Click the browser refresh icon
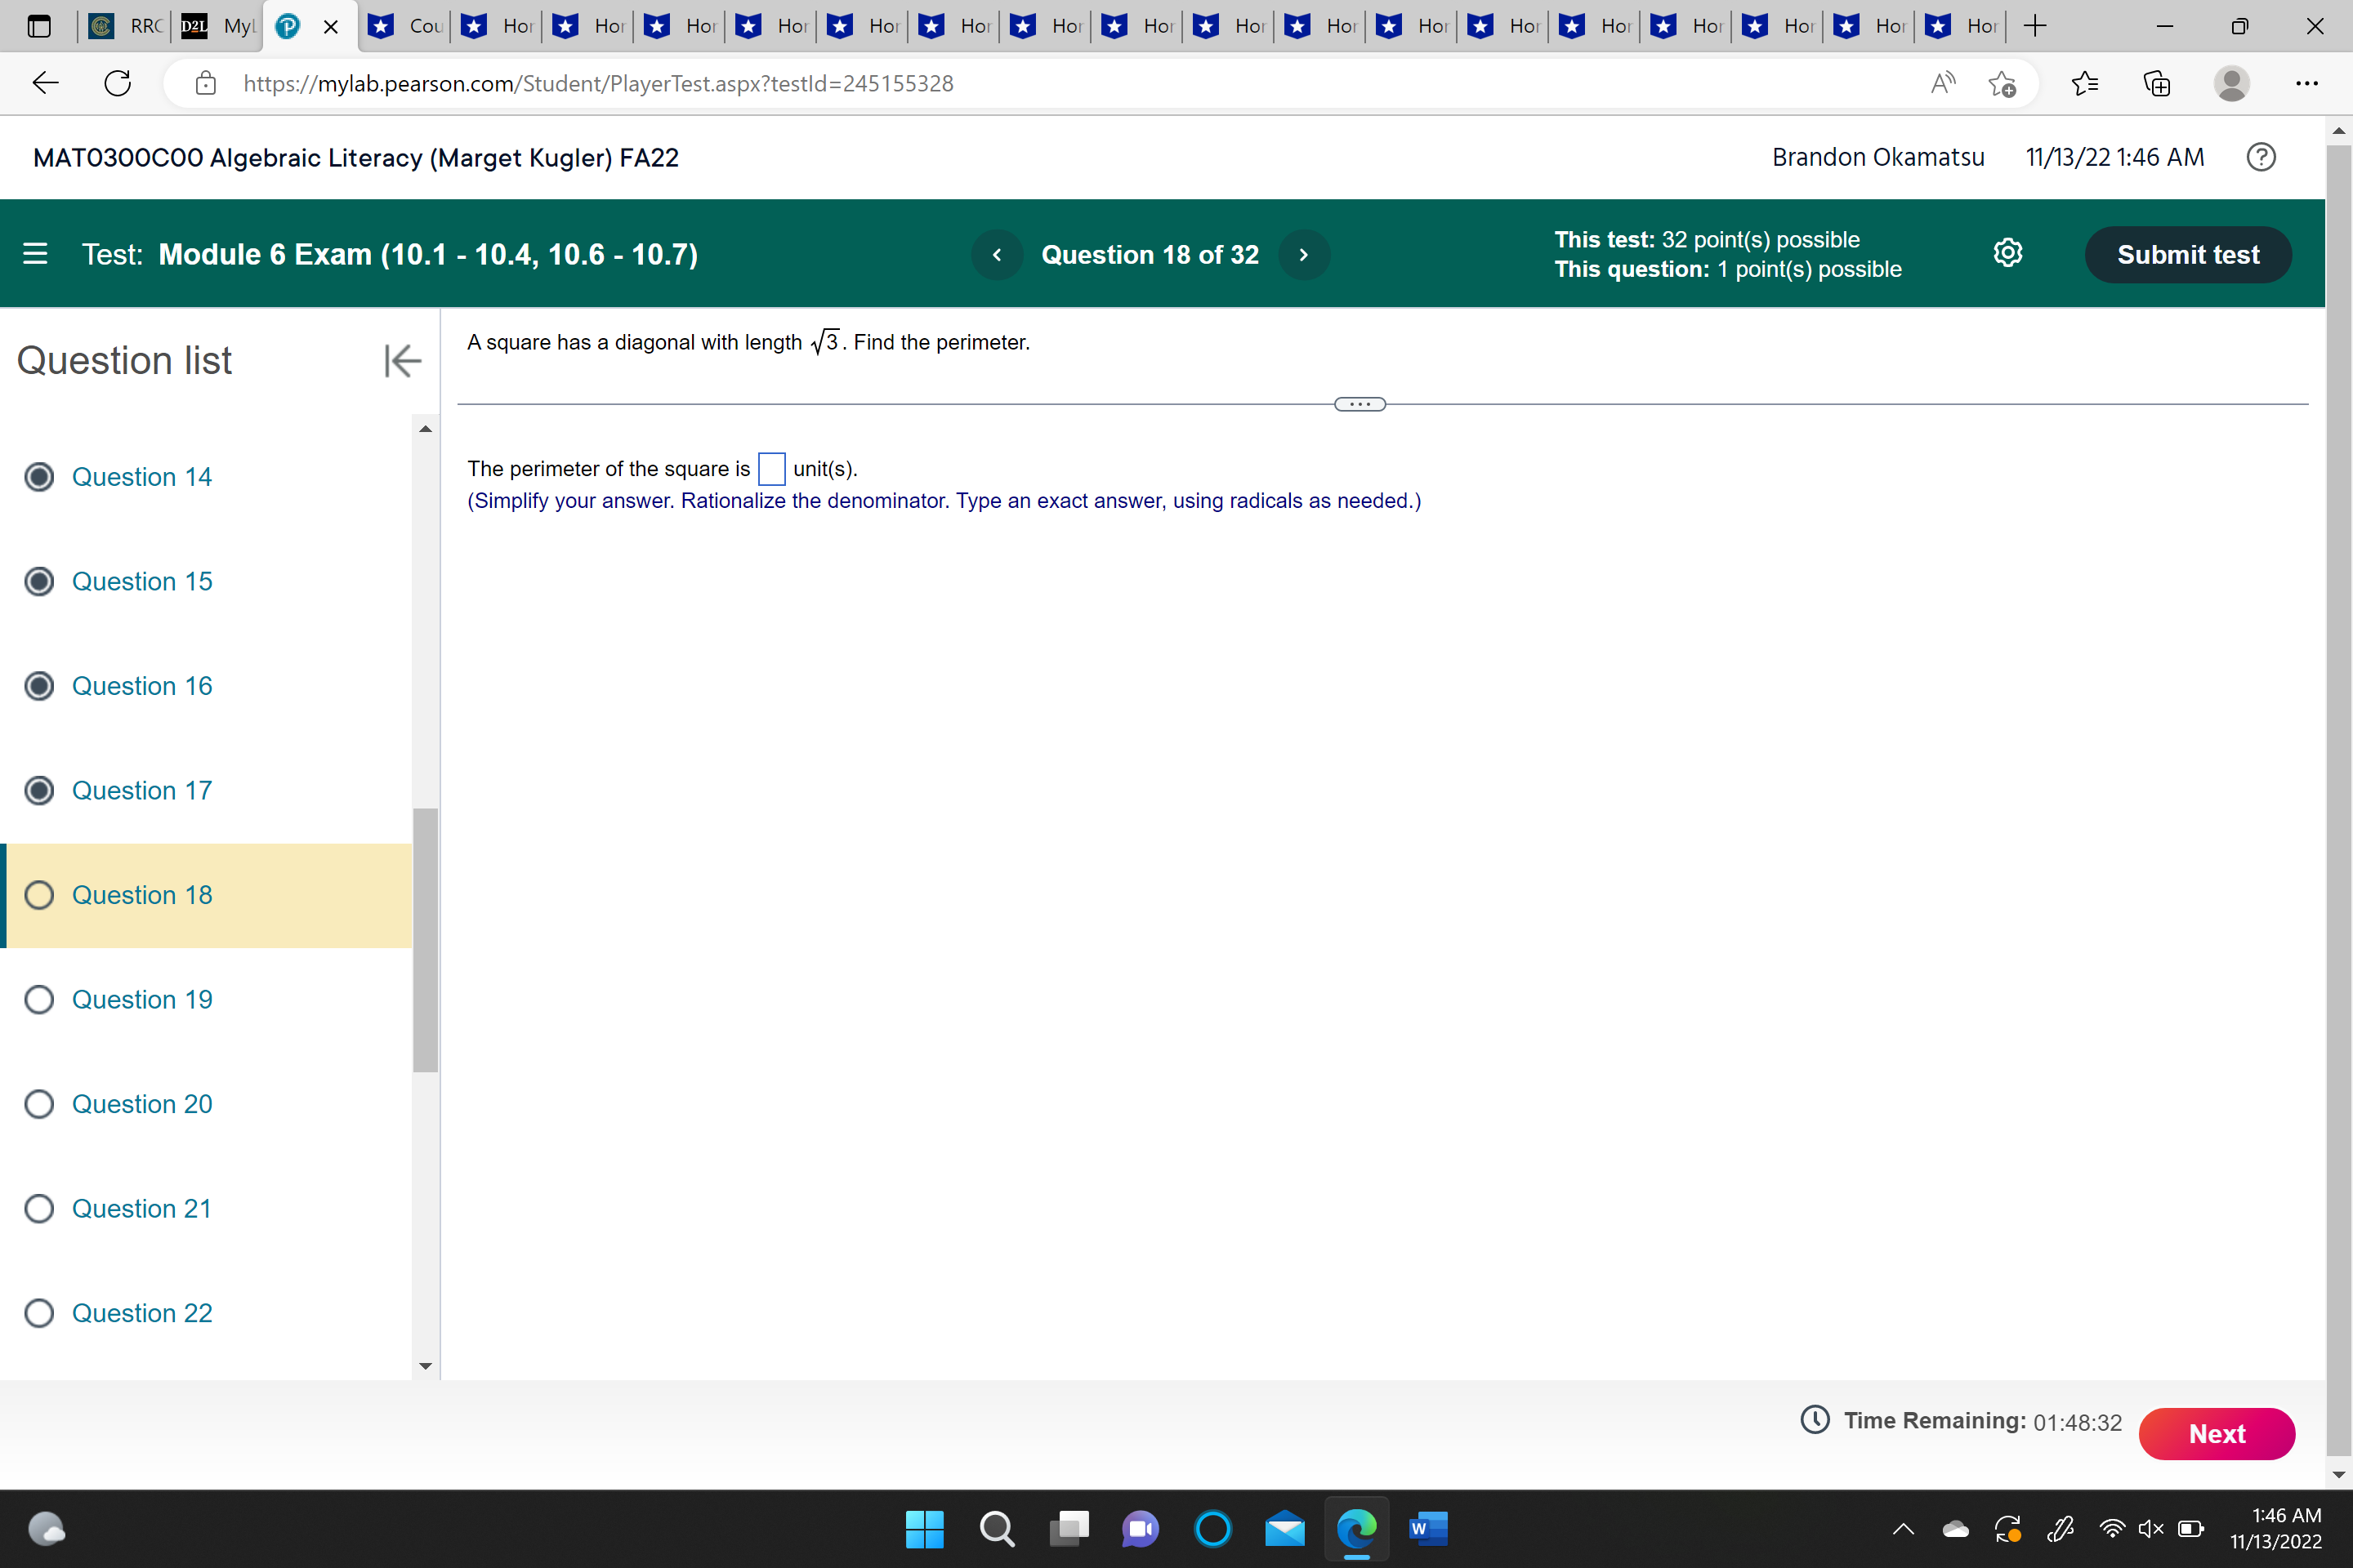Screen dimensions: 2353x1568 tap(118, 83)
